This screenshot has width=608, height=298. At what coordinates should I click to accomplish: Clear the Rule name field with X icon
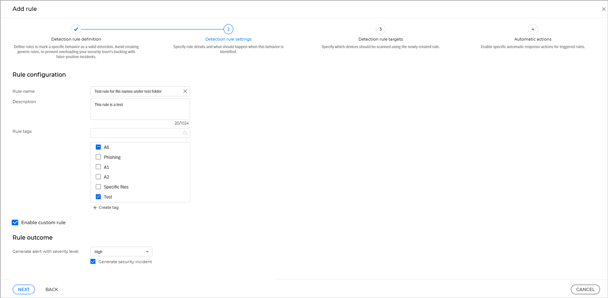click(185, 92)
